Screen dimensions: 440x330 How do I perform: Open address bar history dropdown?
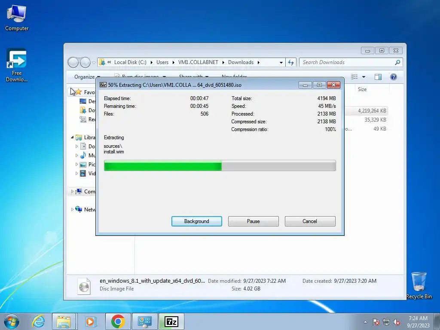coord(281,63)
